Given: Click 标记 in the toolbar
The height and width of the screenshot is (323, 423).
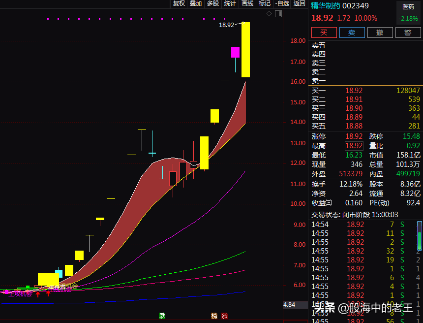Looking at the screenshot, I should 265,3.
